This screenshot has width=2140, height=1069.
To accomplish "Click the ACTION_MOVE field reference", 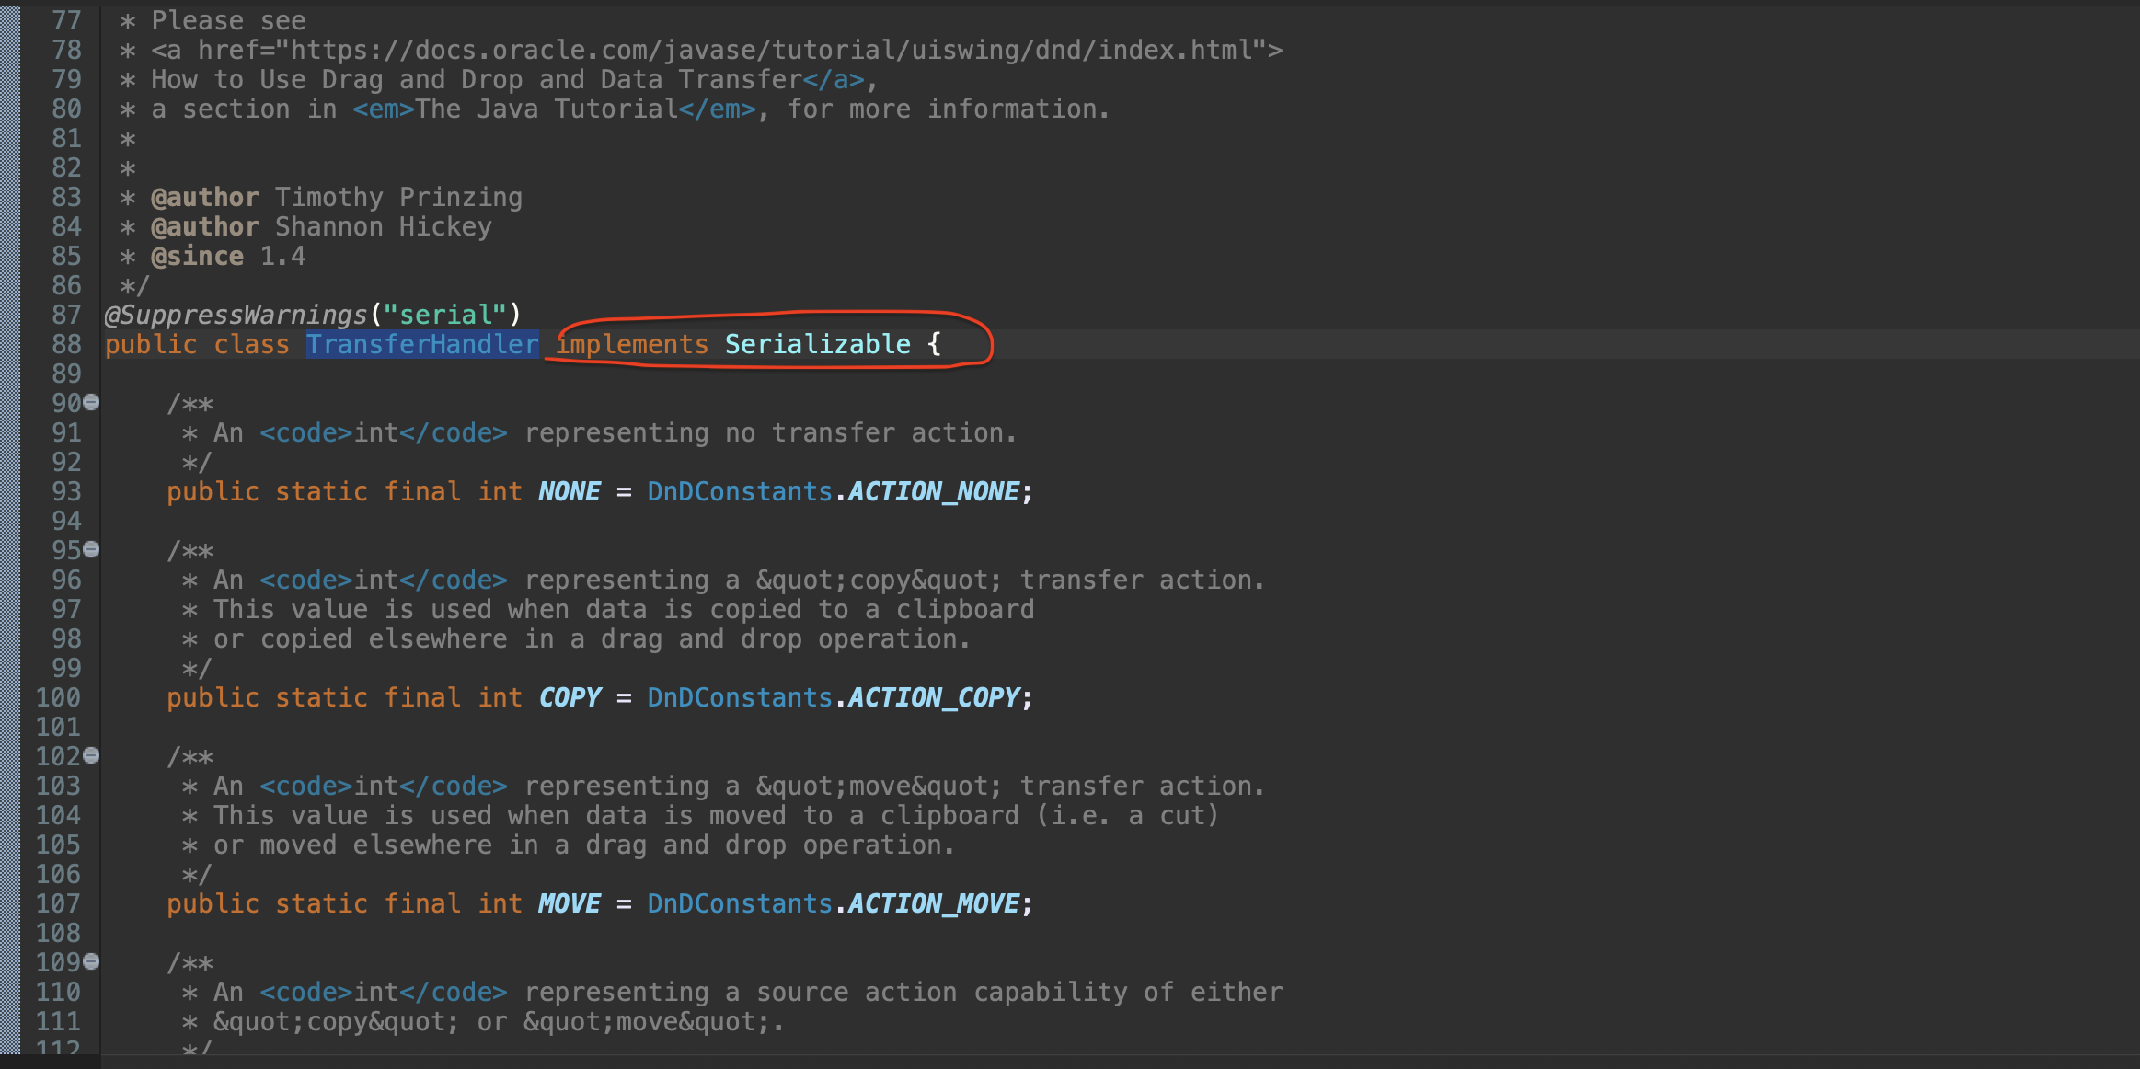I will coord(933,903).
